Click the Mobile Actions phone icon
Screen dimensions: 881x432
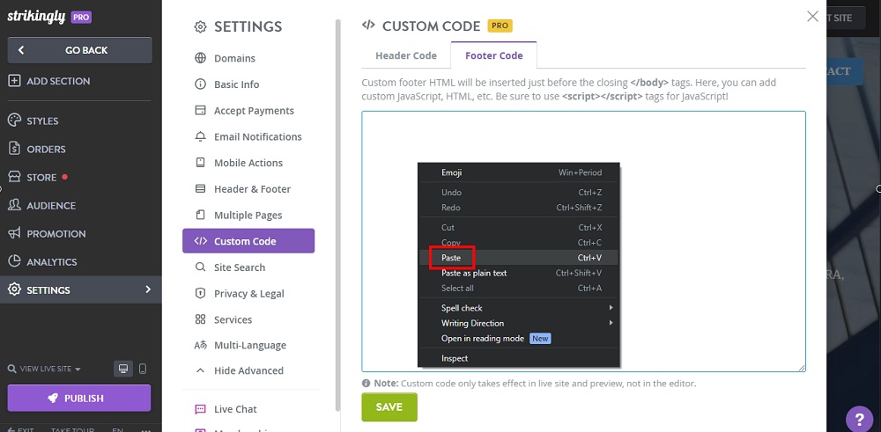tap(200, 163)
